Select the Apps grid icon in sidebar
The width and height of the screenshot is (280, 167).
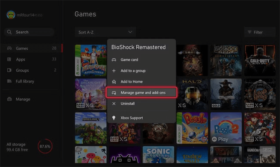point(9,59)
